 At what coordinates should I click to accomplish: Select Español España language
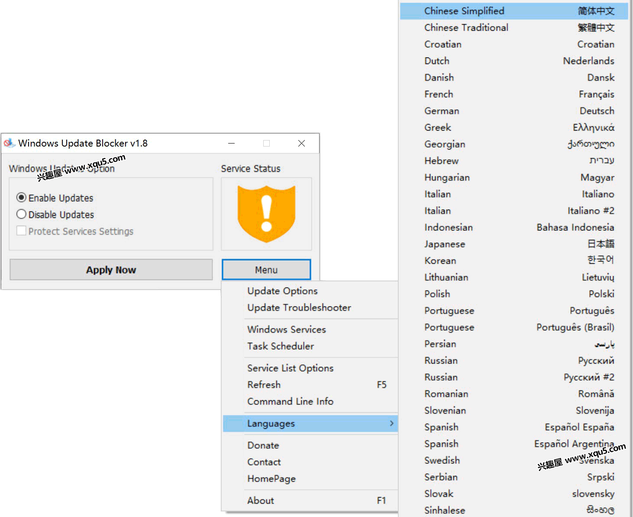tap(514, 427)
